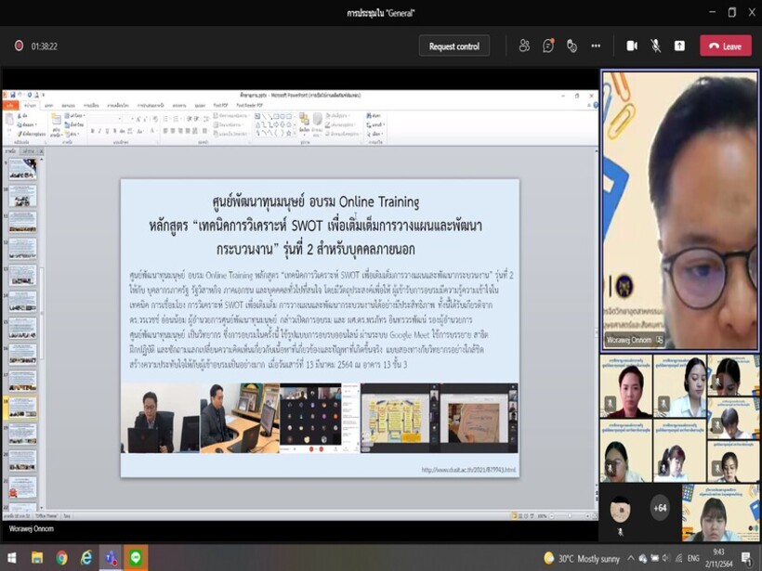
Task: Open the meeting chat with notification dot
Action: tap(548, 46)
